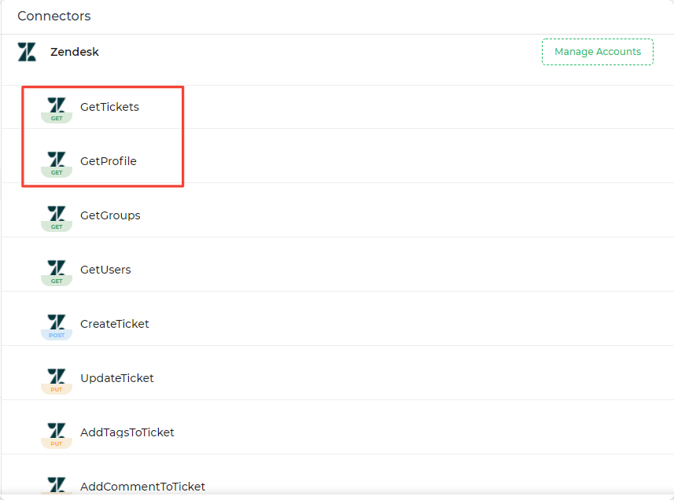674x500 pixels.
Task: Open the GetUsers action
Action: click(x=105, y=270)
